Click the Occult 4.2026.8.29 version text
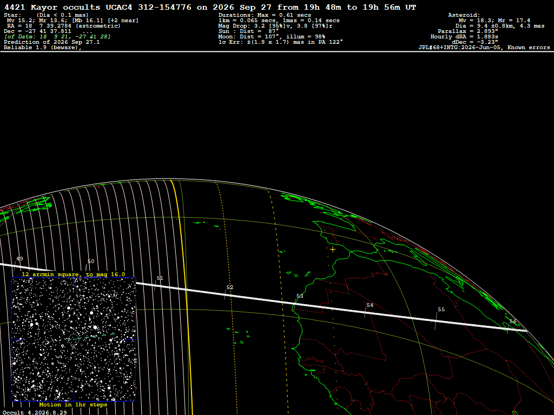554x415 pixels. [35, 412]
